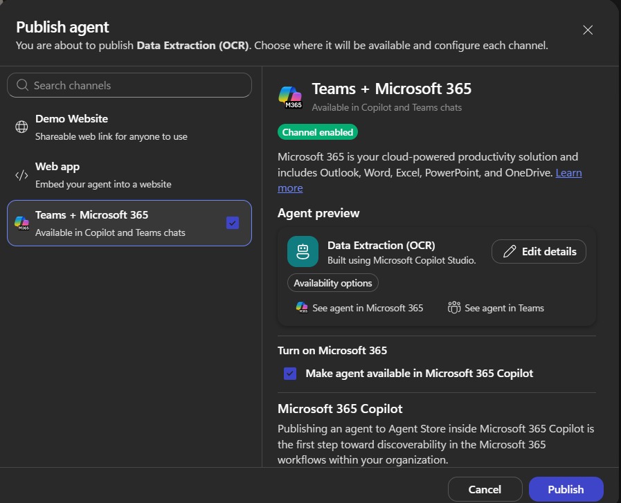The image size is (621, 503).
Task: Uncheck the Teams + Microsoft 365 channel checkbox
Action: coord(233,223)
